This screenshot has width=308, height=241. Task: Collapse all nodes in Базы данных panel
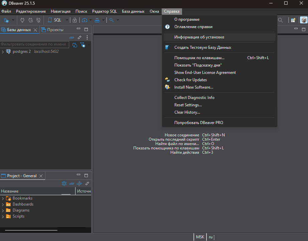[72, 37]
